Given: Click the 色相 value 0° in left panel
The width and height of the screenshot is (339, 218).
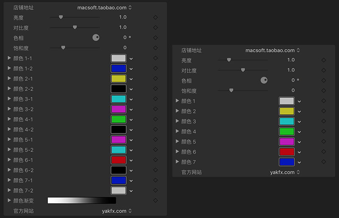Looking at the screenshot, I should point(127,37).
